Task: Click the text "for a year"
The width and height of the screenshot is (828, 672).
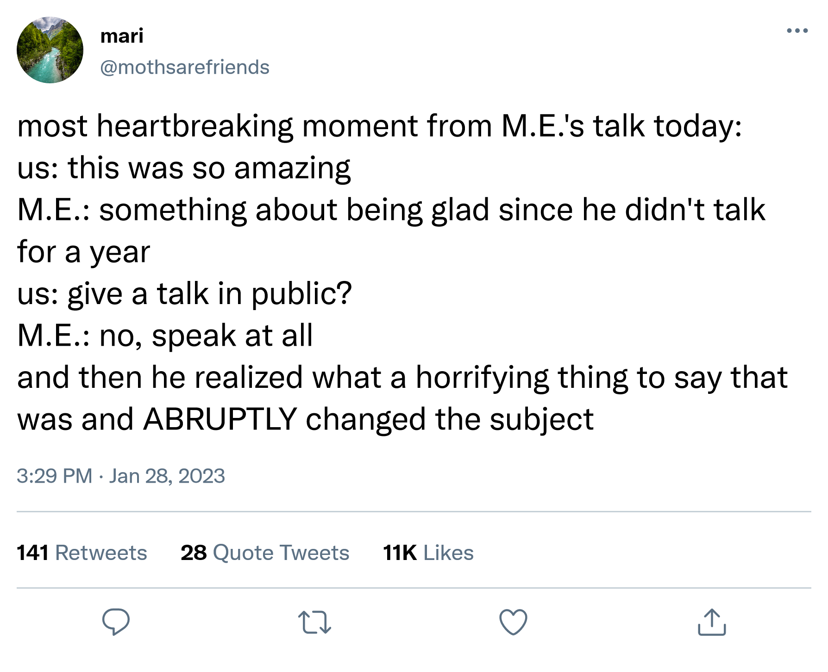Action: [x=83, y=252]
